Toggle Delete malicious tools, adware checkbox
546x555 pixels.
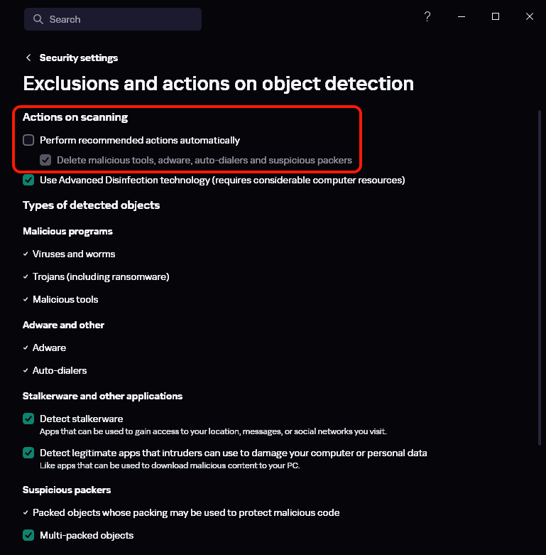(x=45, y=160)
